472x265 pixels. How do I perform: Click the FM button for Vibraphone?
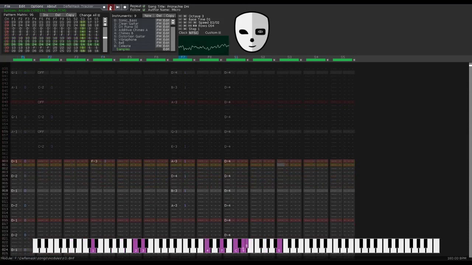click(159, 39)
